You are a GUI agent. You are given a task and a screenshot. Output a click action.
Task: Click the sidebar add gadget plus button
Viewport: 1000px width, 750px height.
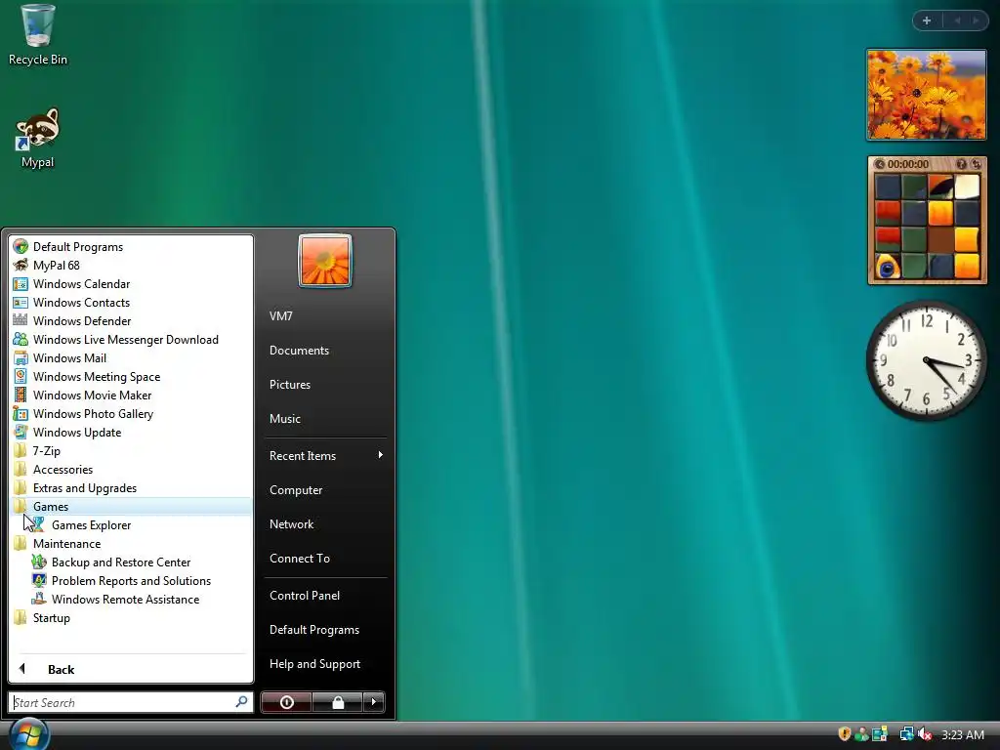pyautogui.click(x=927, y=21)
